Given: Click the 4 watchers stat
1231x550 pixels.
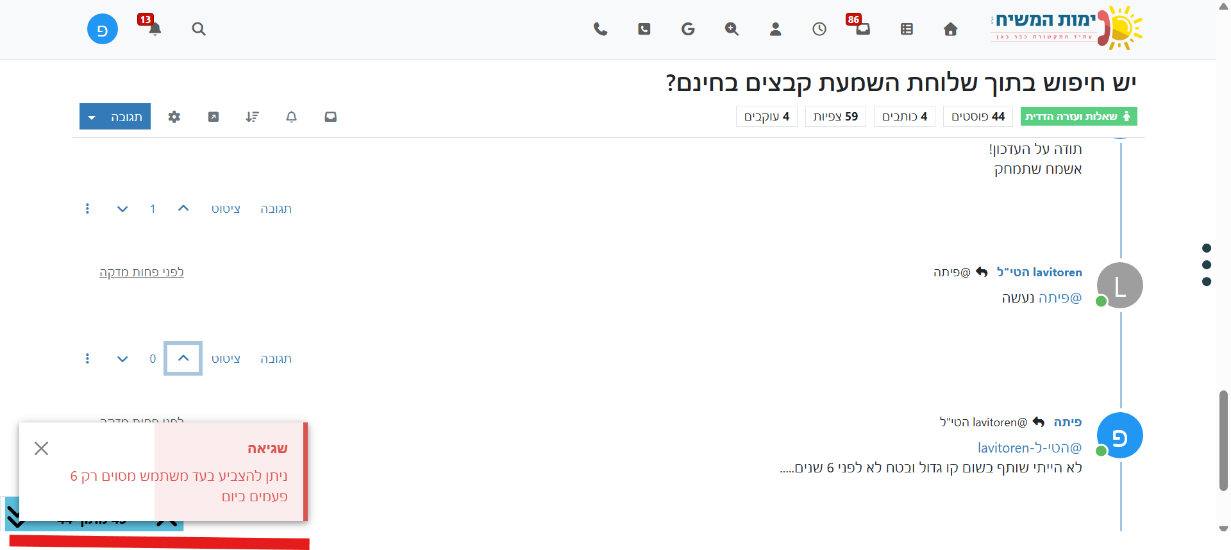Looking at the screenshot, I should [x=766, y=117].
